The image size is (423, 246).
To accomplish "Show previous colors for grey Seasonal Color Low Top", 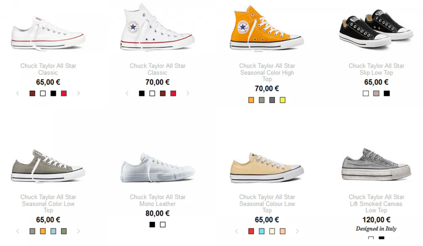I will pyautogui.click(x=18, y=231).
